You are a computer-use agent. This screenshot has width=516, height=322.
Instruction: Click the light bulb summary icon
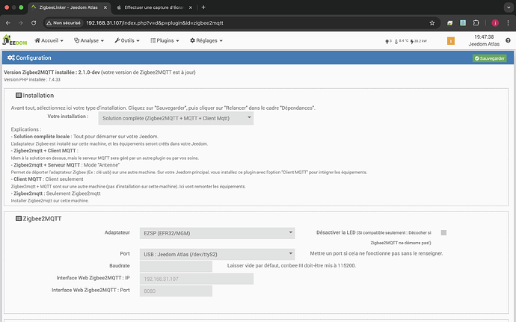point(388,41)
